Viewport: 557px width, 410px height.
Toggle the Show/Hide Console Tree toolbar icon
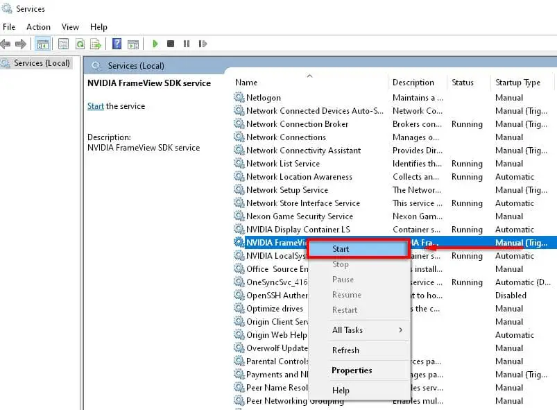coord(42,44)
